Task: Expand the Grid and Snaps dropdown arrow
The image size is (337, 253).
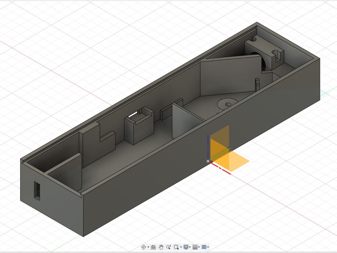Action: click(199, 247)
